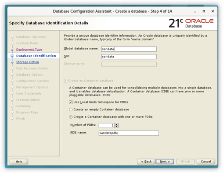Image resolution: width=223 pixels, height=173 pixels.
Task: Select Database Identification in the sidebar
Action: coord(36,56)
